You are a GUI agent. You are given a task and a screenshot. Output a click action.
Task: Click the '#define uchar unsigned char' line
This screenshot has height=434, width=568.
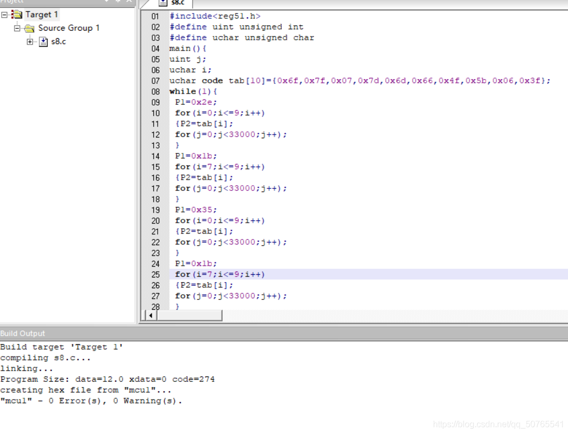click(242, 38)
